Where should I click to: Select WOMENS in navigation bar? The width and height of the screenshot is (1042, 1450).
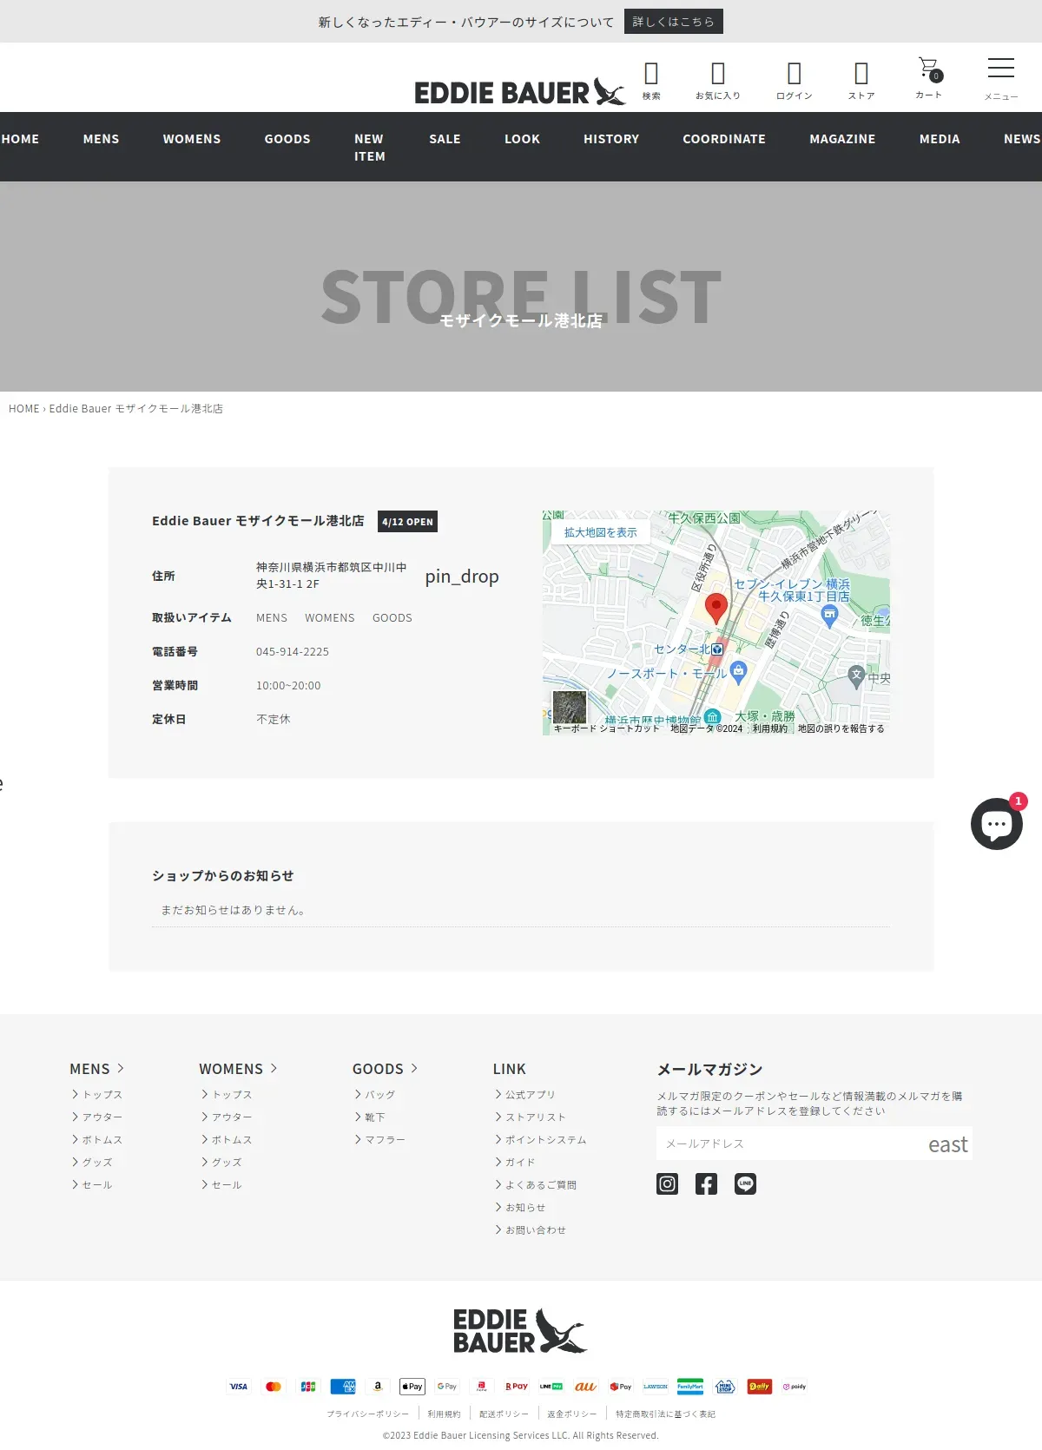click(x=192, y=139)
